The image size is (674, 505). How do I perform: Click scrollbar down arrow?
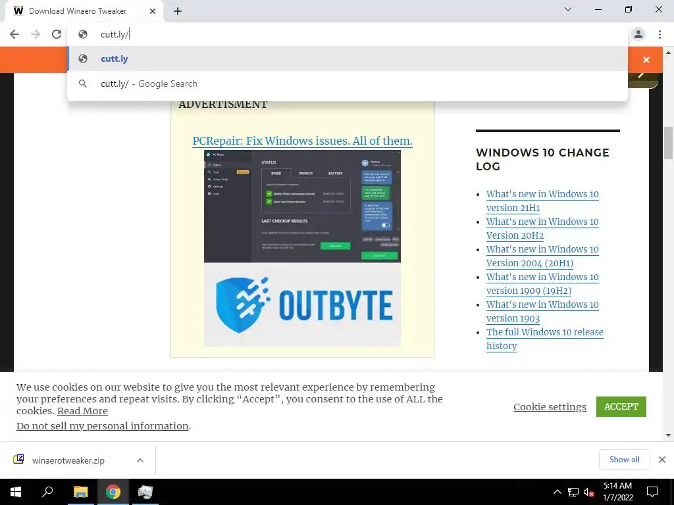tap(669, 435)
